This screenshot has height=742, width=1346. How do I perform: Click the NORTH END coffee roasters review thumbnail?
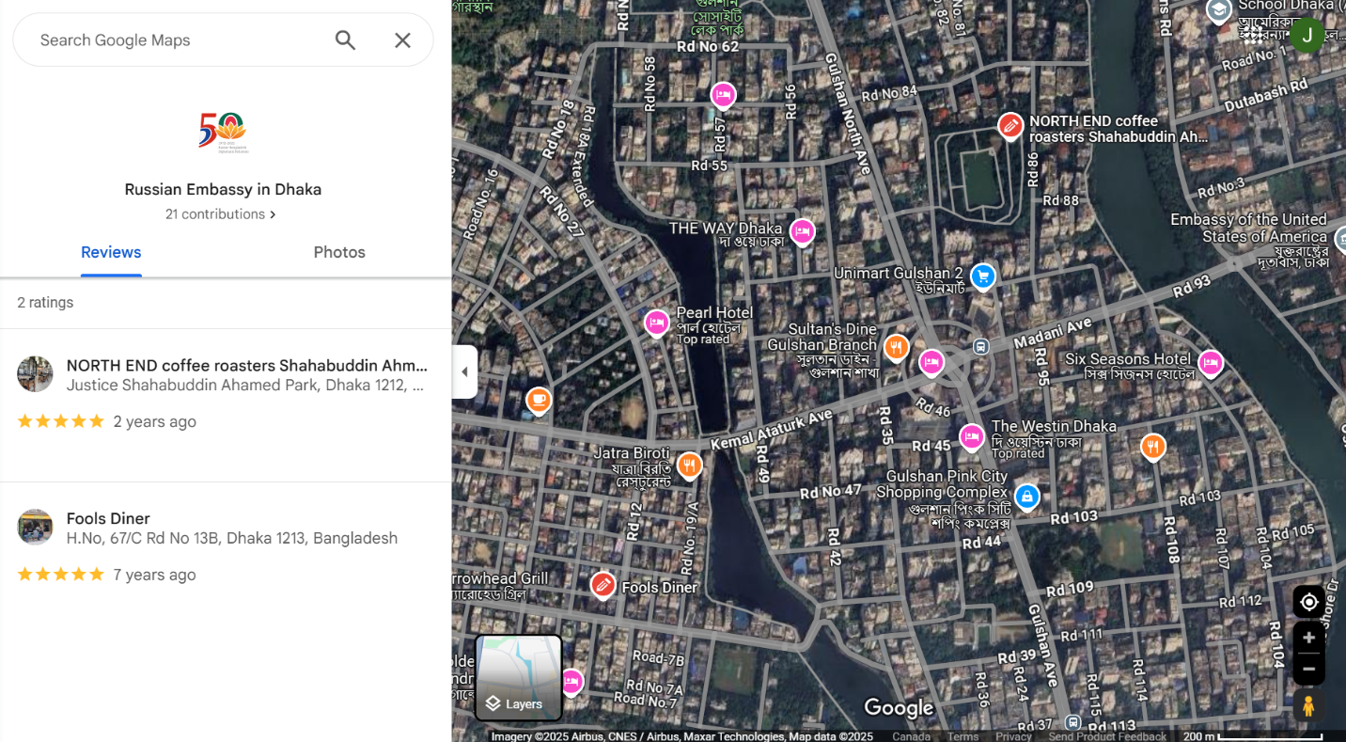tap(35, 374)
